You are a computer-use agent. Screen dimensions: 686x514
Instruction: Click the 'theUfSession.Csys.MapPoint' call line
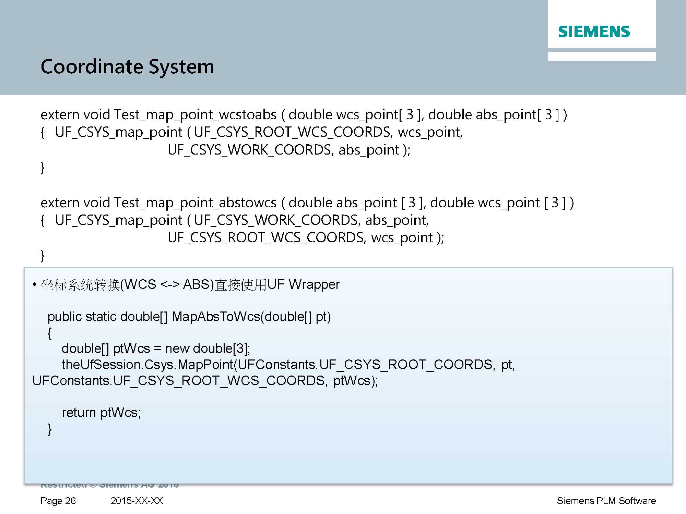tap(288, 365)
